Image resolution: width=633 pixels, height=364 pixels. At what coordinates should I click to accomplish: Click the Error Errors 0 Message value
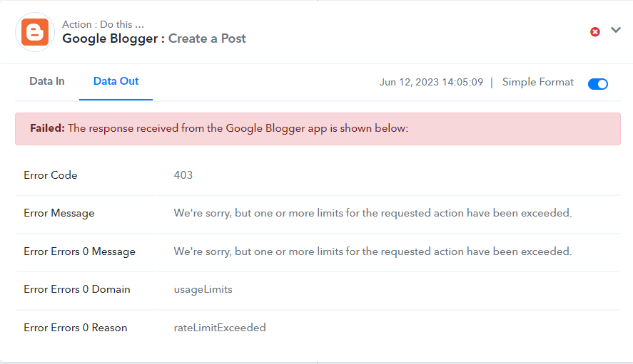[x=373, y=251]
